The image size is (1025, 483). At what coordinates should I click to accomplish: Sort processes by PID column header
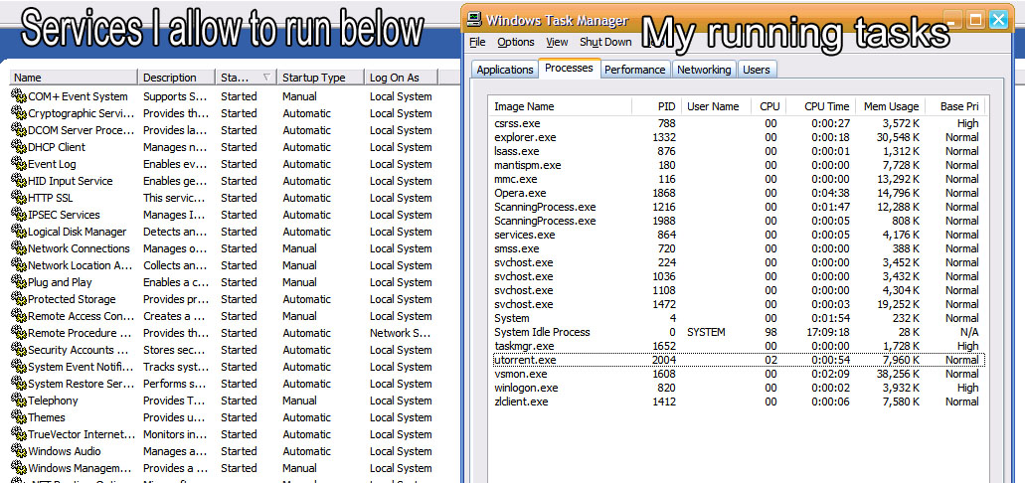tap(657, 106)
